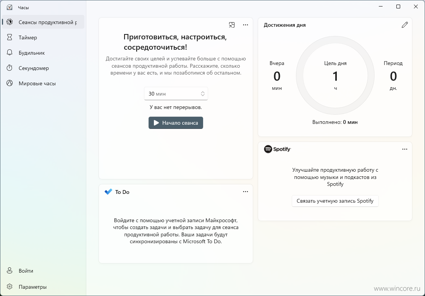Screen dimensions: 425x296
Task: Click inside the 30 мин duration field
Action: 176,94
